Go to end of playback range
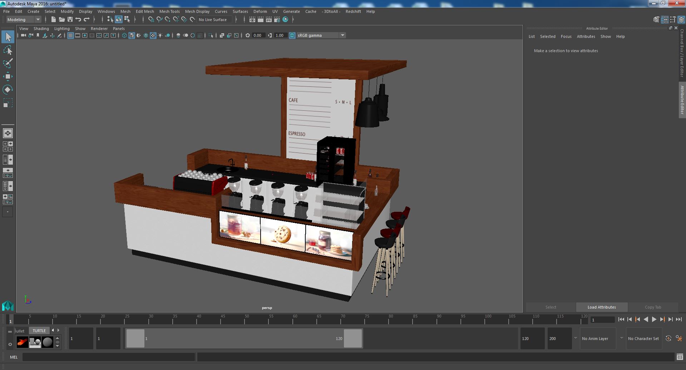Viewport: 686px width, 370px height. (x=679, y=320)
